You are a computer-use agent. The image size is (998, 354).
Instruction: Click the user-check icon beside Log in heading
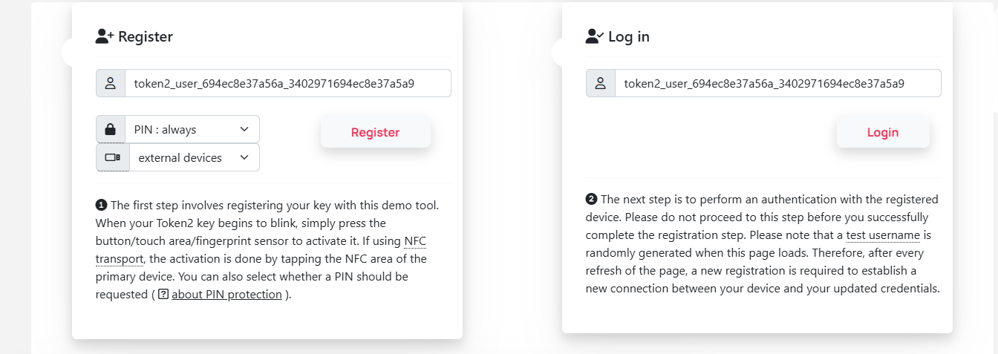(595, 36)
